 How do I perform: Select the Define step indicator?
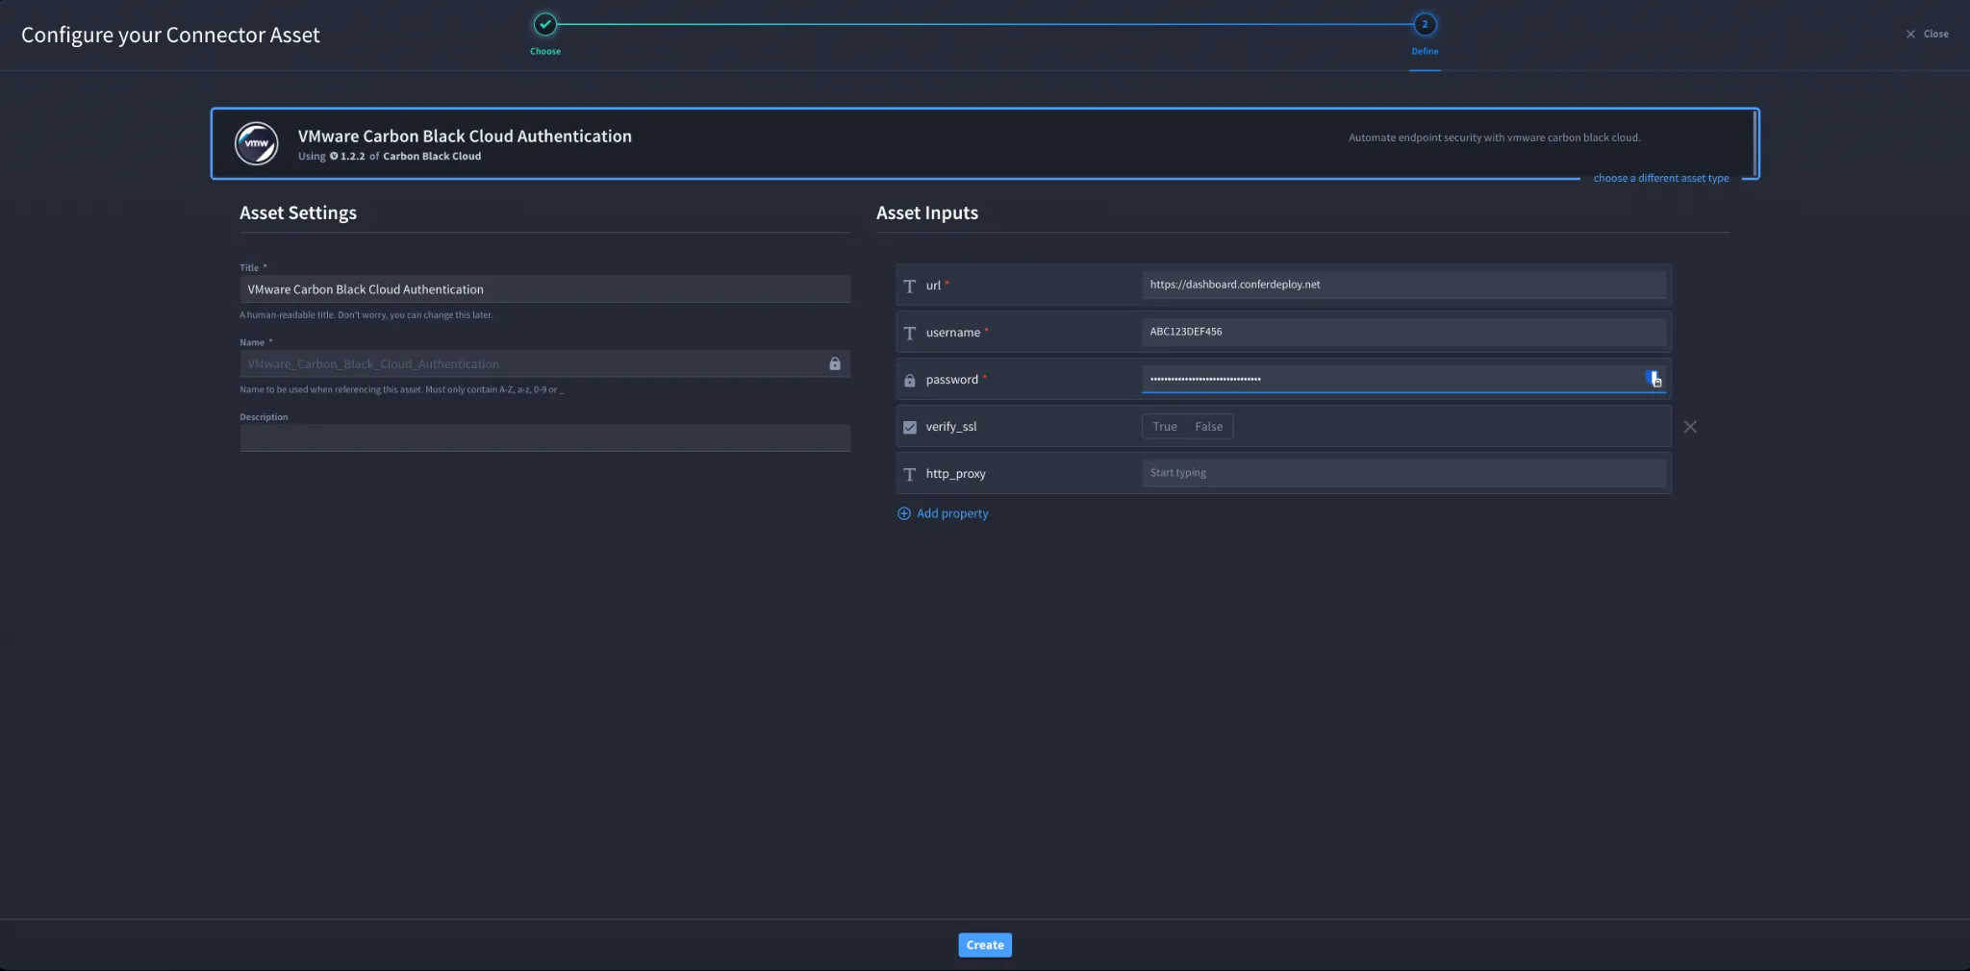1425,25
